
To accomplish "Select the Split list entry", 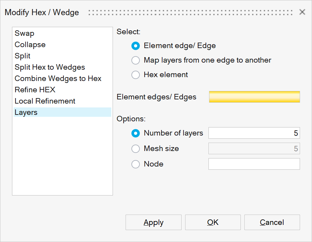I will [23, 56].
